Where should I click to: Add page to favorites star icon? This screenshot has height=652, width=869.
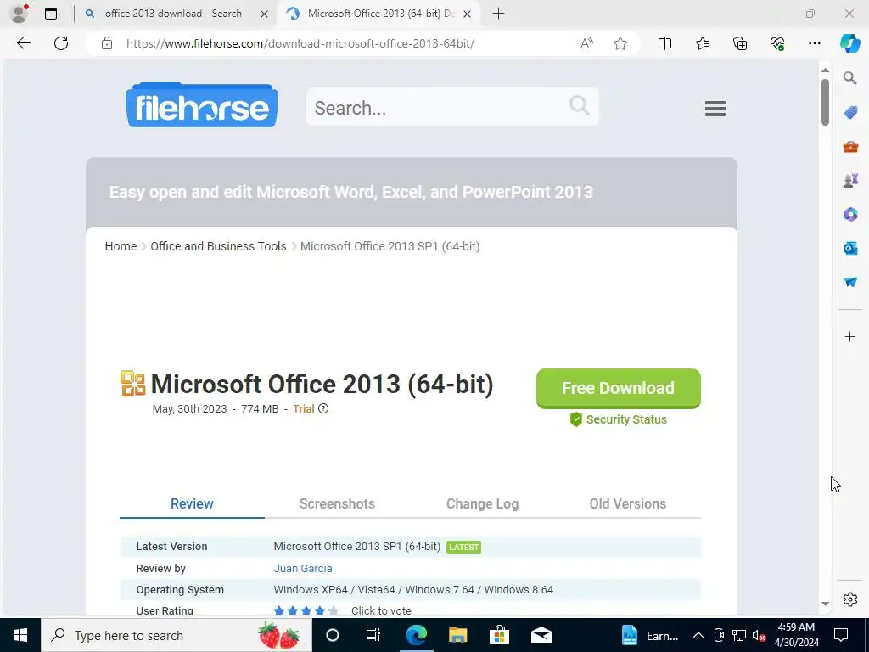point(620,43)
